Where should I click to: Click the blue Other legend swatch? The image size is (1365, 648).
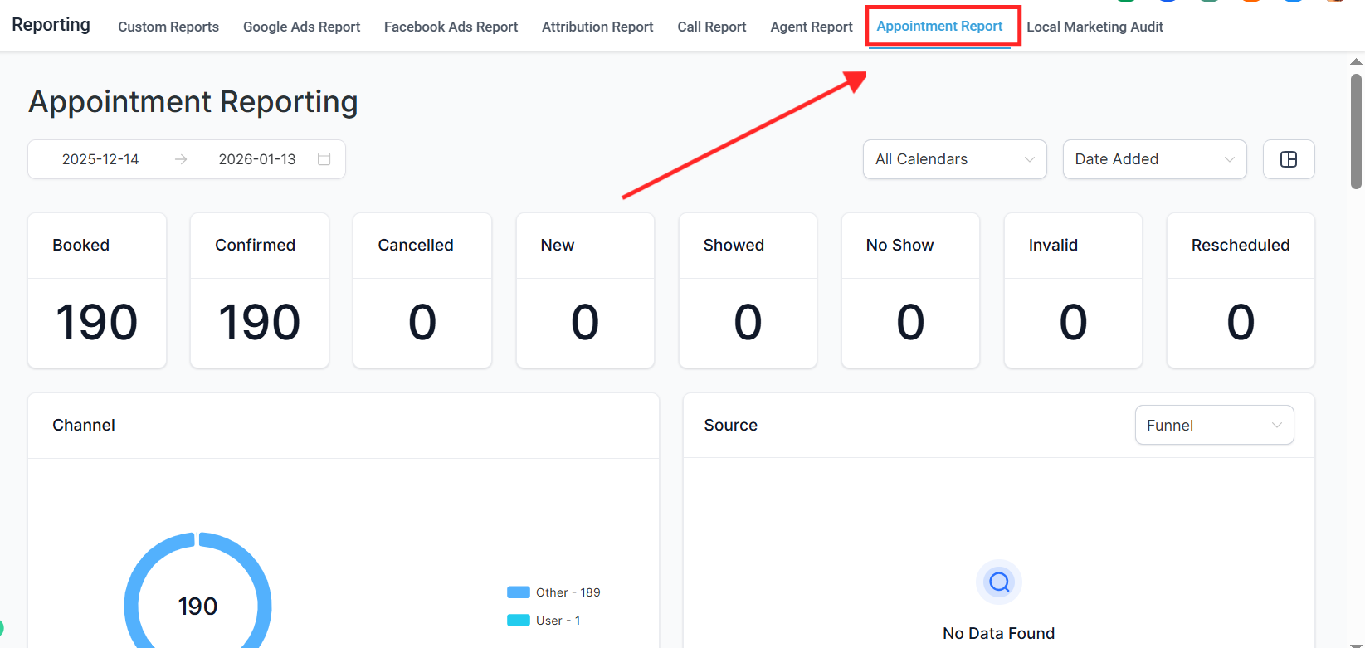pos(519,592)
